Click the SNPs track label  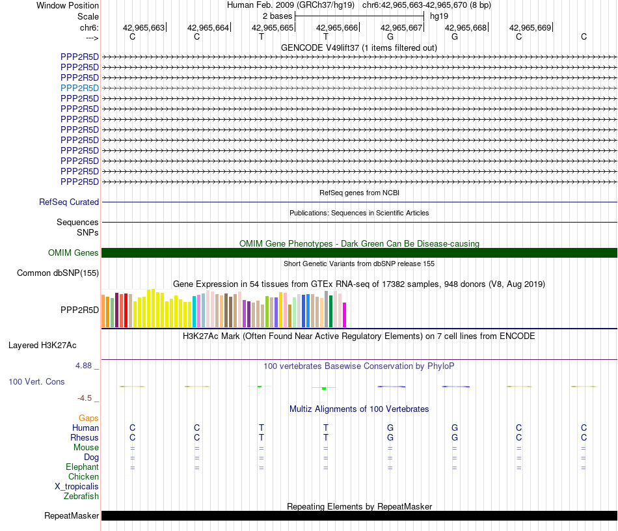pos(88,232)
